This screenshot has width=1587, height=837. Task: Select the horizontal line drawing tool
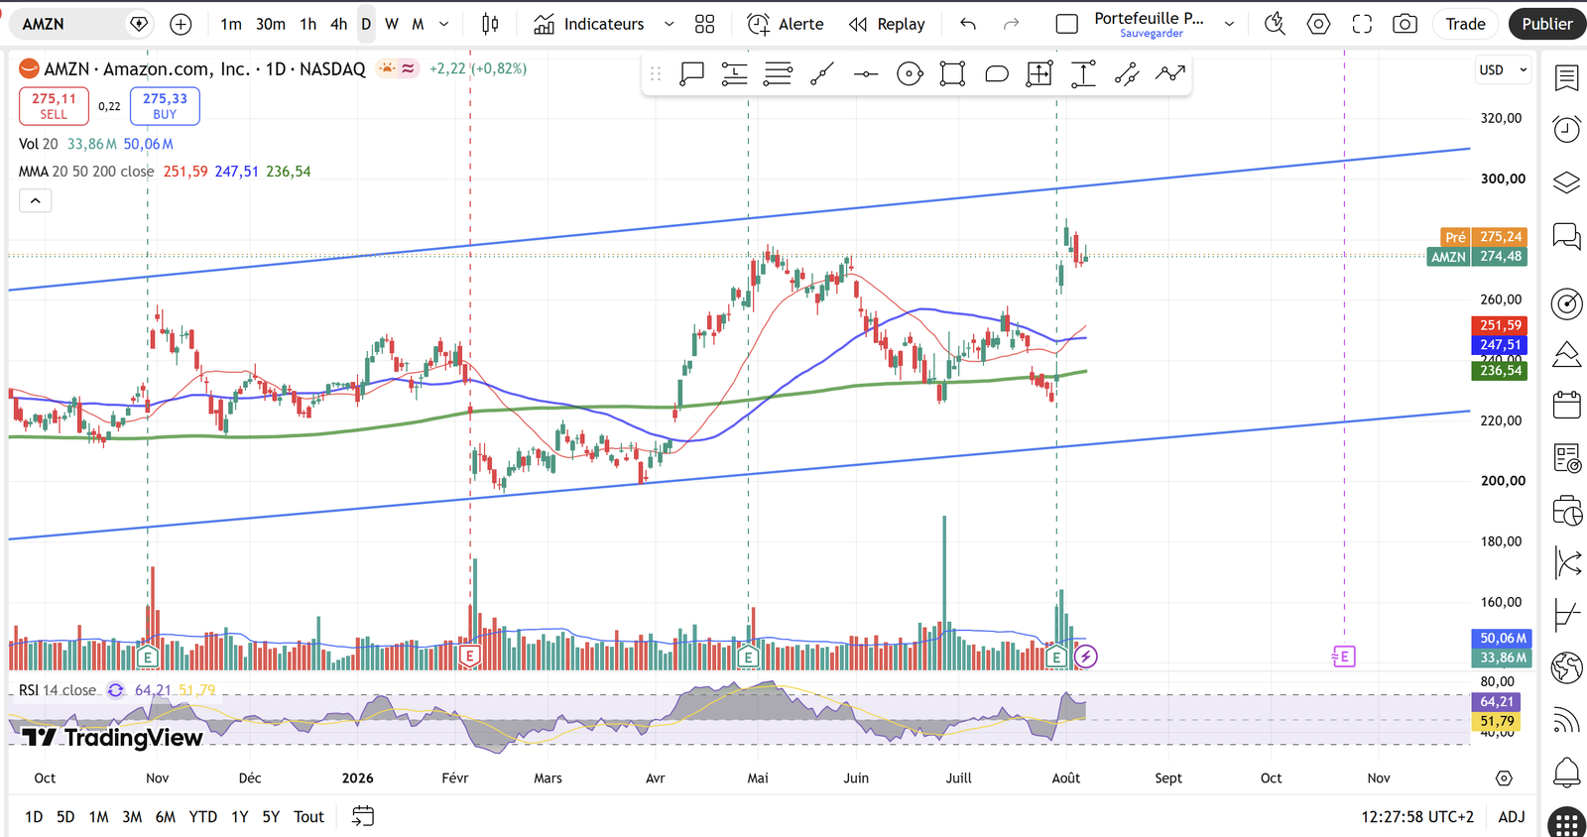click(x=866, y=73)
